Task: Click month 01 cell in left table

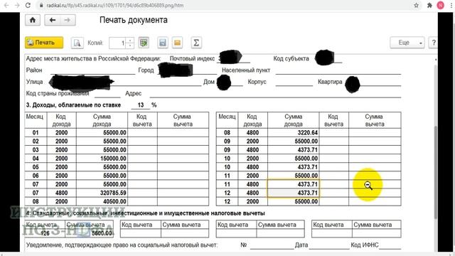Action: pyautogui.click(x=36, y=133)
